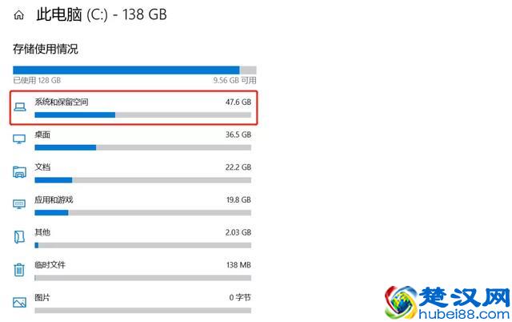Click the 文档 folder icon
This screenshot has width=512, height=322.
coord(20,172)
